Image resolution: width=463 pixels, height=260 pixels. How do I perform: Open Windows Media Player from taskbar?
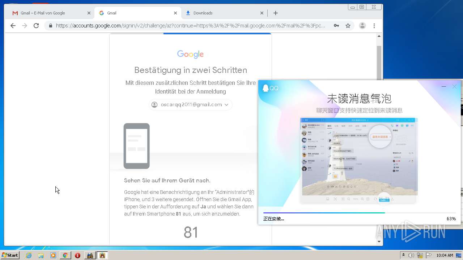point(53,255)
